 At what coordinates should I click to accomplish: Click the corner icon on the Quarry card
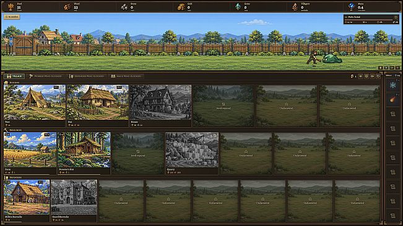coord(215,135)
